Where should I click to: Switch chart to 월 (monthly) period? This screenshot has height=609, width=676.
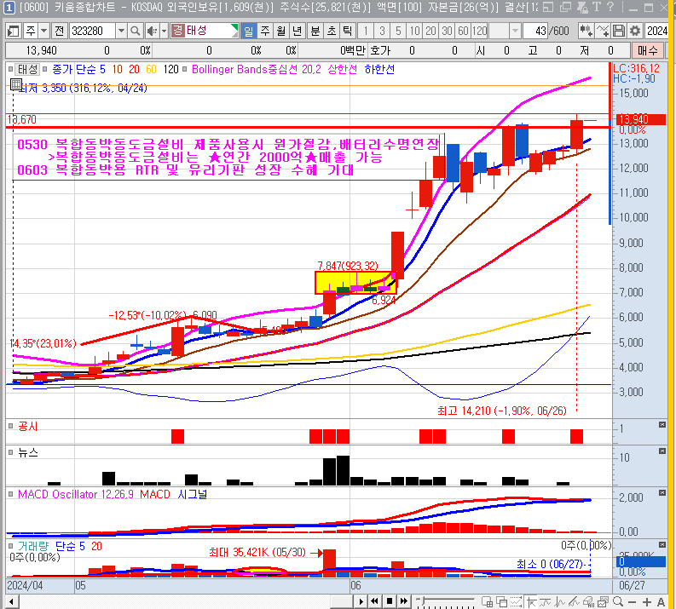[x=280, y=31]
